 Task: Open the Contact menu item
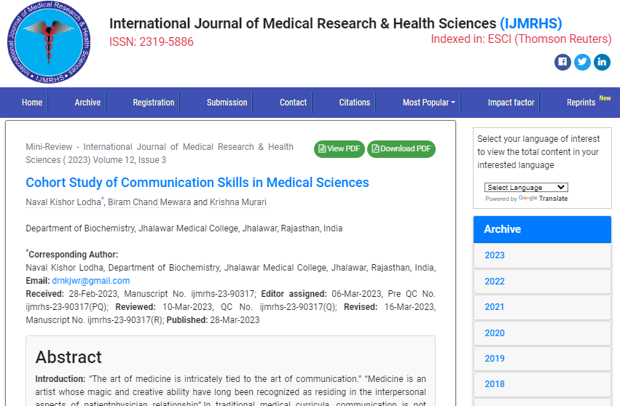click(x=293, y=103)
